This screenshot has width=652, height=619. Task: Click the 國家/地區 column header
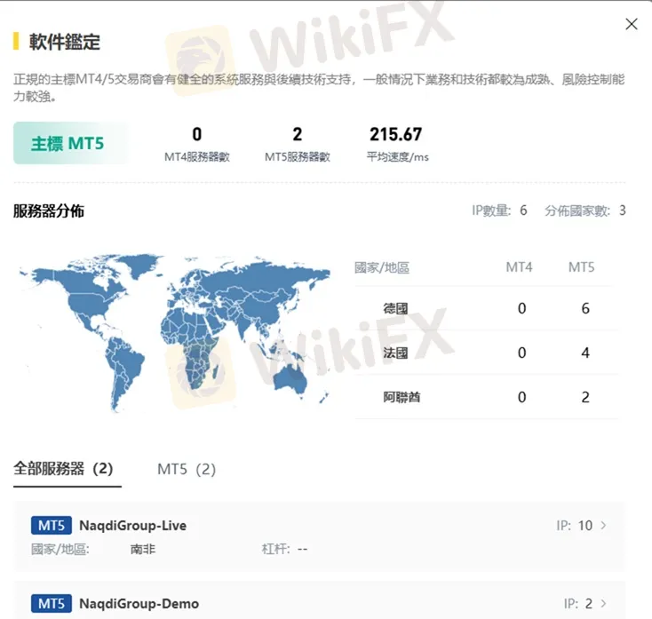tap(382, 267)
